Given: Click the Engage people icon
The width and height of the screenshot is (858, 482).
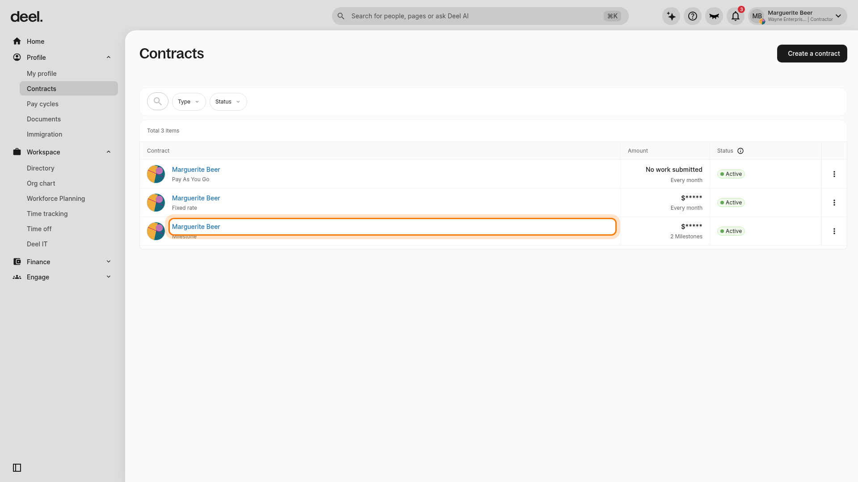Looking at the screenshot, I should tap(17, 277).
